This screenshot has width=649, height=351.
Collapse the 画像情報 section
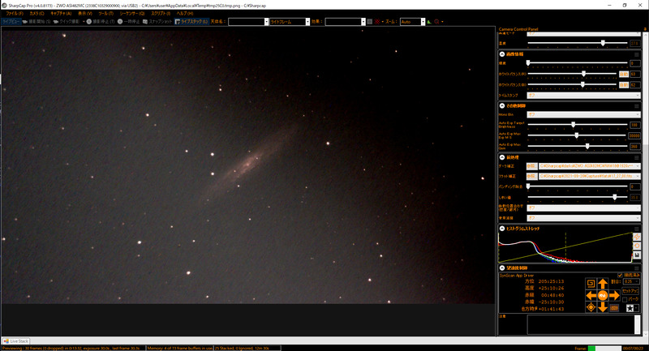coord(502,54)
